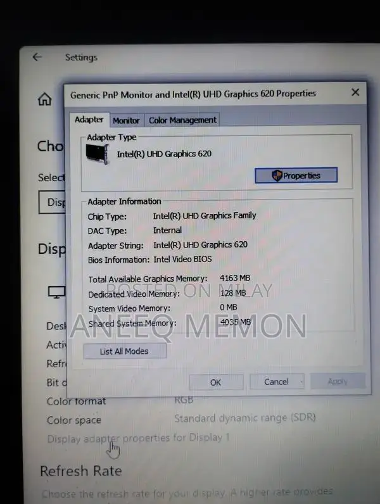Click Standard dynamic range (SDR) value
Screen dimensions: 380x504
click(x=245, y=418)
